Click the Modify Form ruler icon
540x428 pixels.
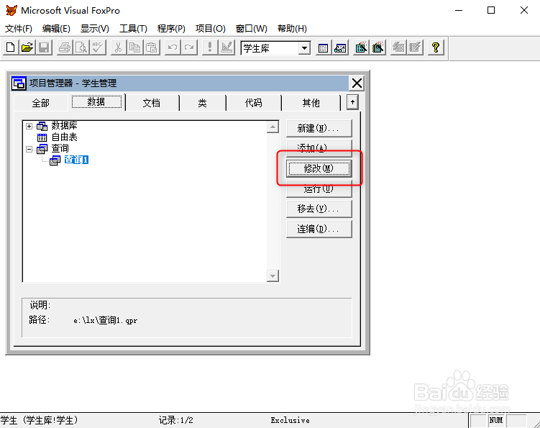tap(226, 47)
